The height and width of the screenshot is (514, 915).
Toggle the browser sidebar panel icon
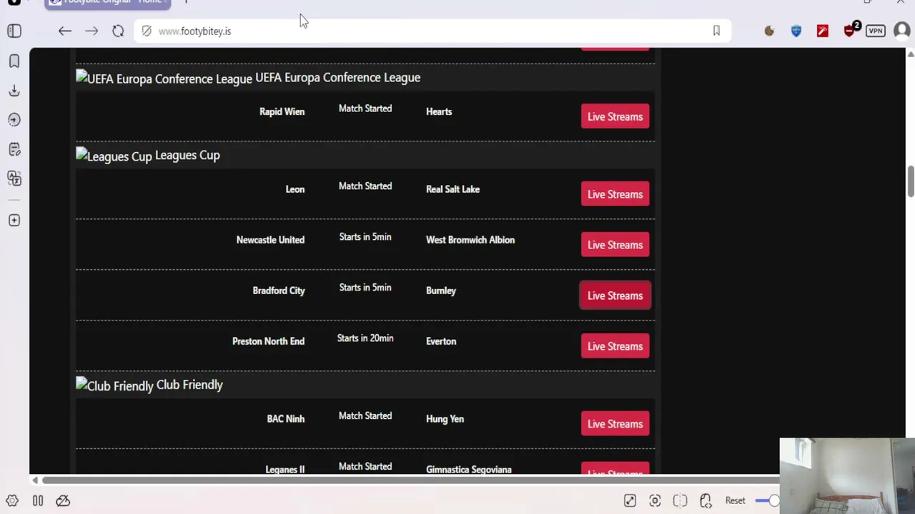point(14,31)
